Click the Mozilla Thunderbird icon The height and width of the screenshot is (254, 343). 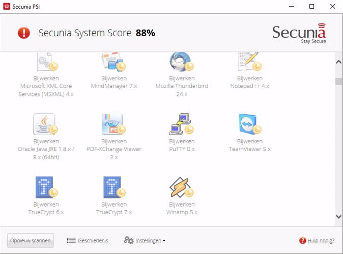click(x=182, y=62)
